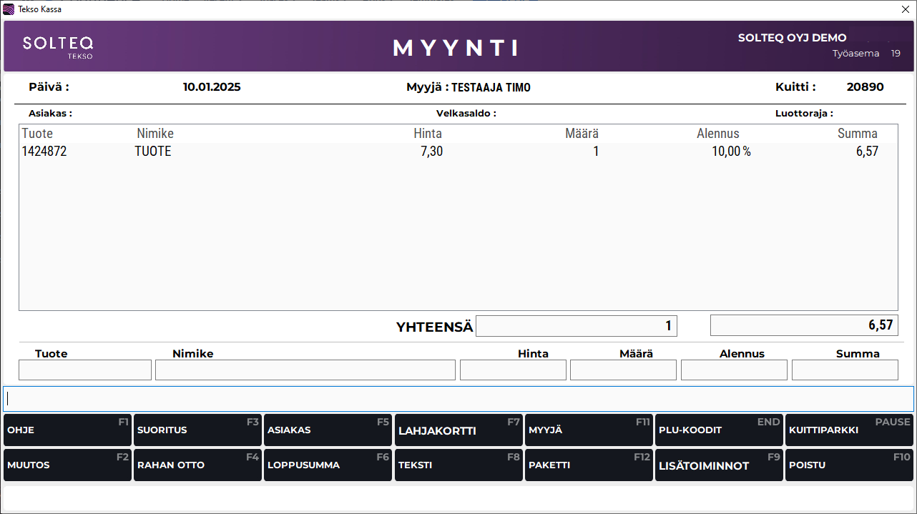Open RAHAN OTTO cash withdrawal
Viewport: 917px width, 514px height.
point(197,465)
